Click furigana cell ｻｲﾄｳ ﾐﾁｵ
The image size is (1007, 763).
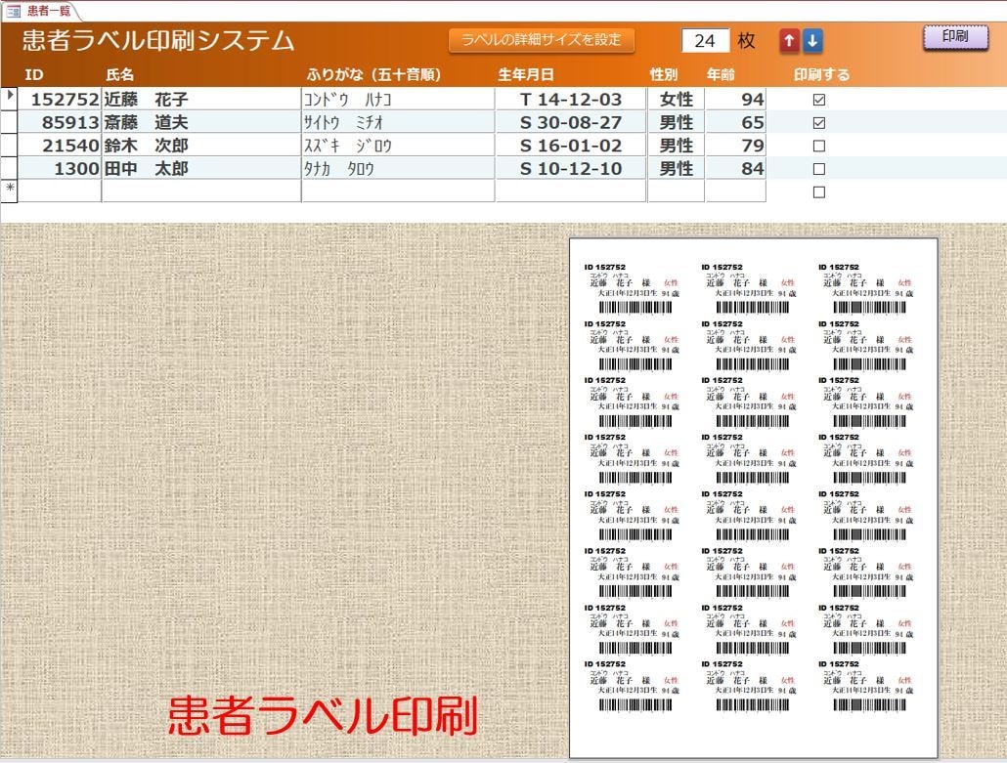398,122
